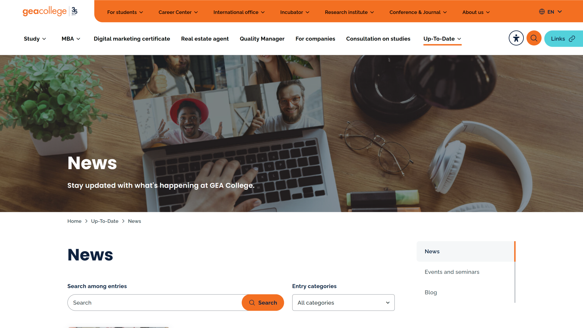Click the Search among entries field
Screen dimensions: 583x328
pyautogui.click(x=155, y=303)
